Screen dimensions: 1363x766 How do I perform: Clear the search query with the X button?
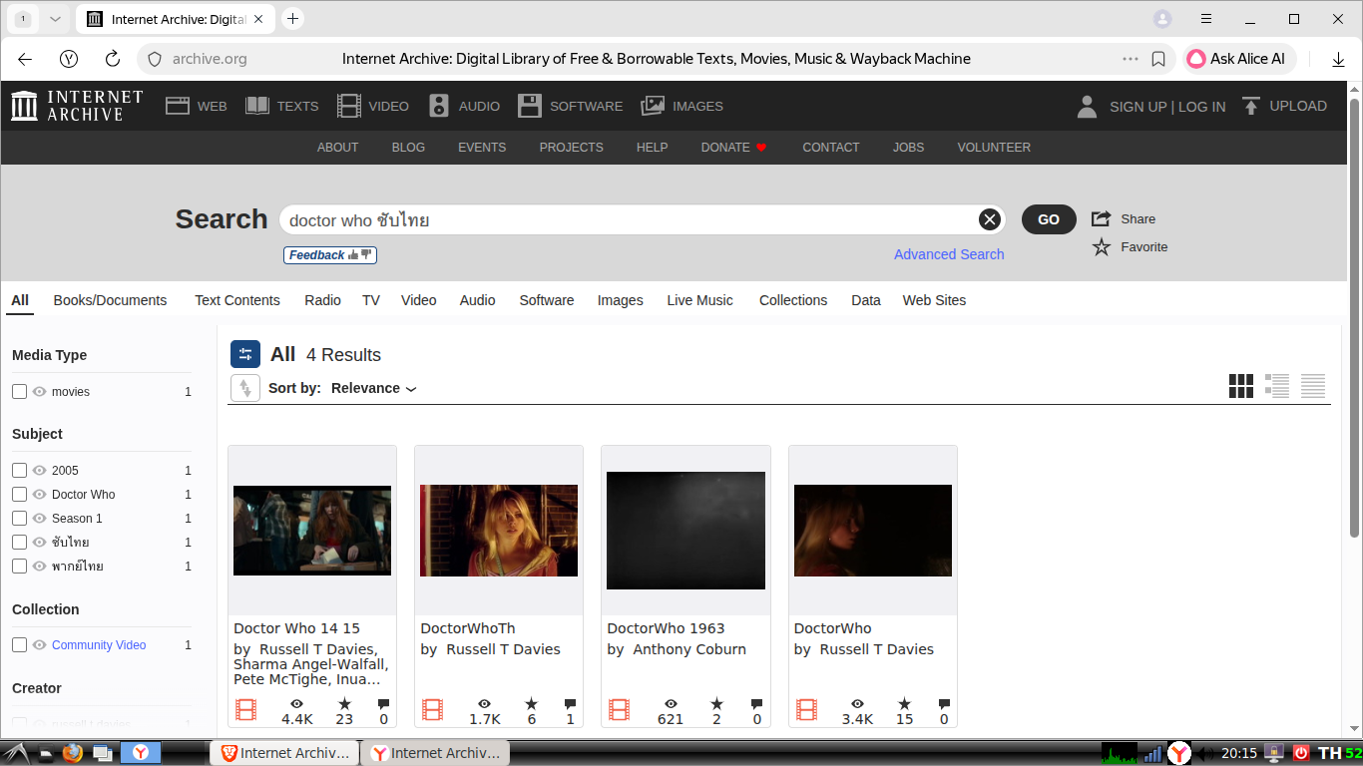click(x=989, y=219)
